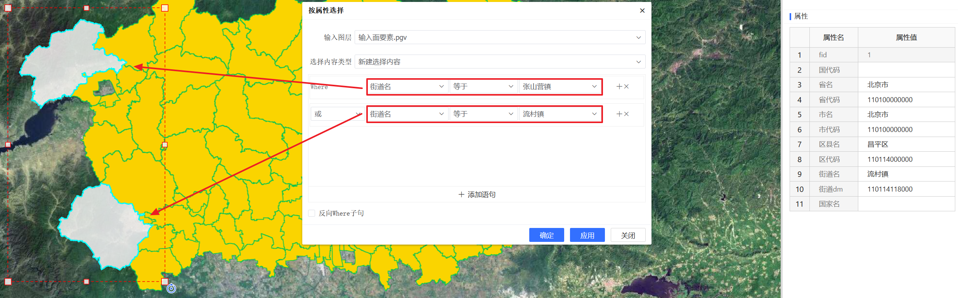Click the 关闭 button
The width and height of the screenshot is (958, 298).
click(x=628, y=235)
